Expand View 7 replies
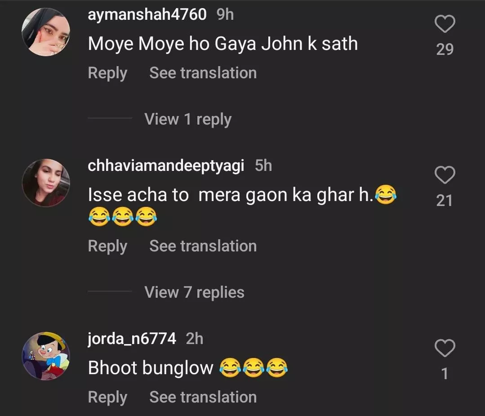The image size is (485, 416). coord(194,292)
